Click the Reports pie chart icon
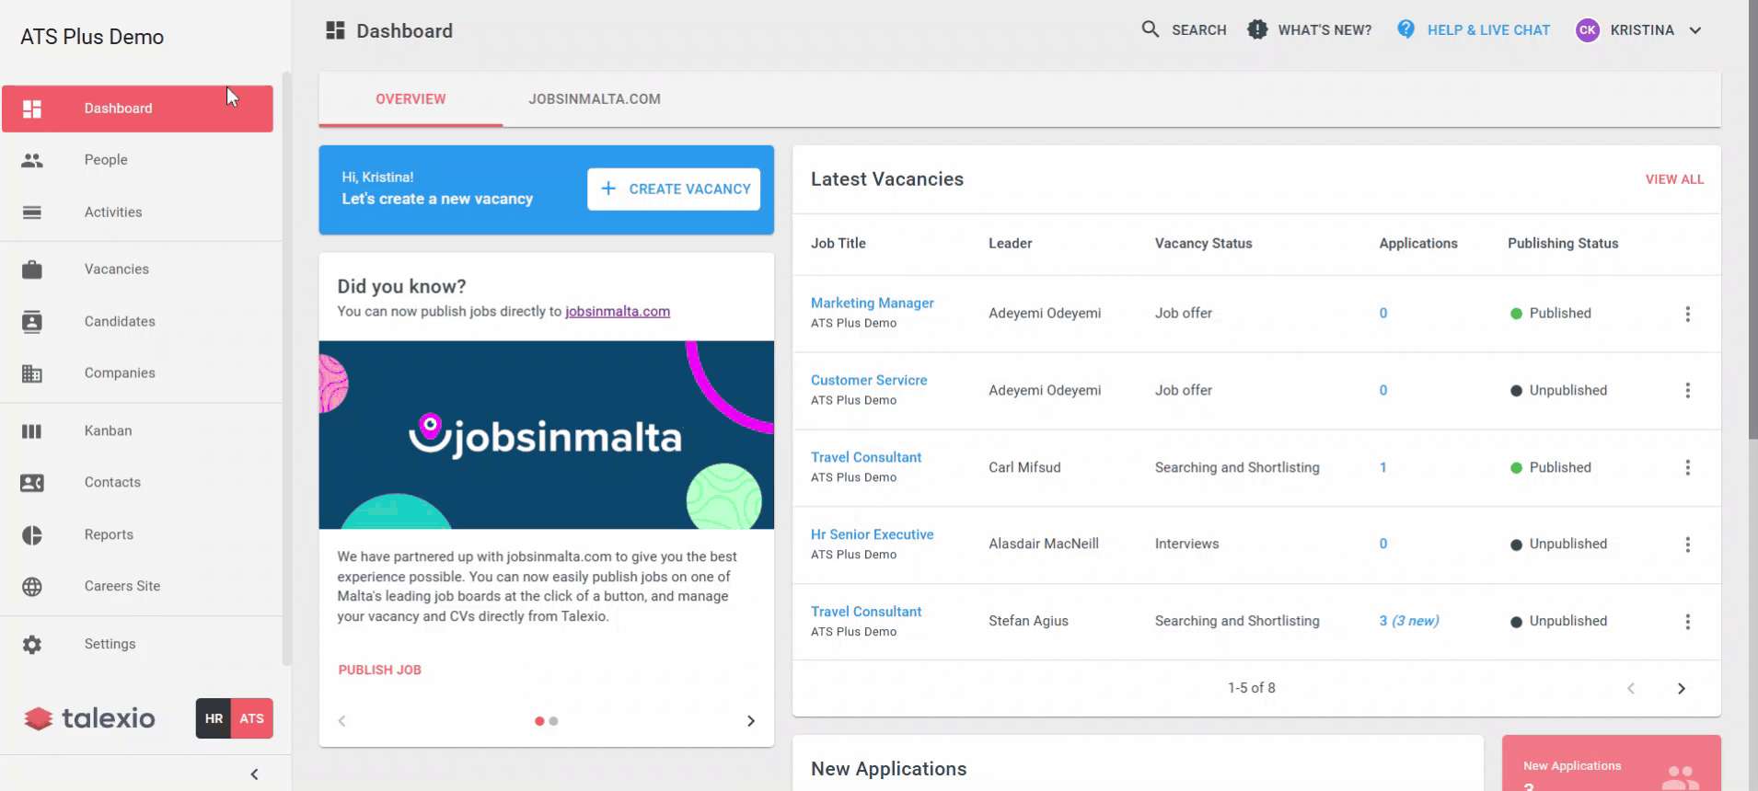The width and height of the screenshot is (1758, 791). [32, 535]
